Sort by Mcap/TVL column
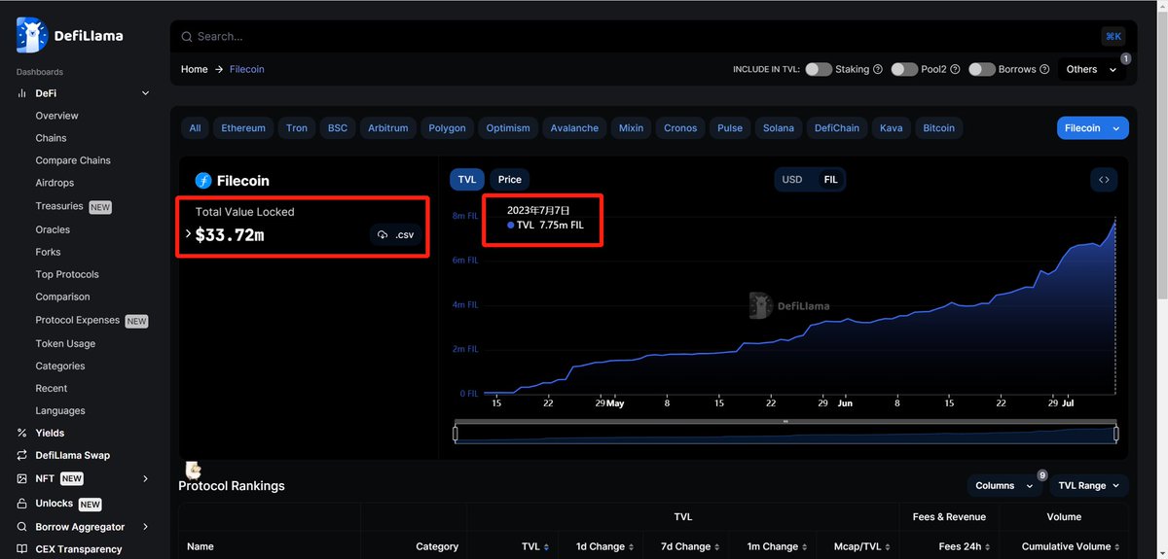 [890, 547]
